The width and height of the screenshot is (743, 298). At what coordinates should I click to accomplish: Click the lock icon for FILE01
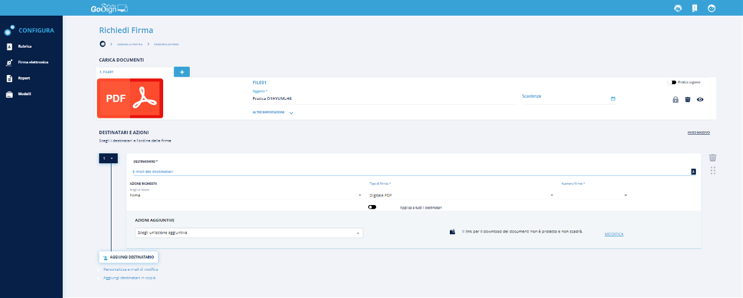coord(676,99)
